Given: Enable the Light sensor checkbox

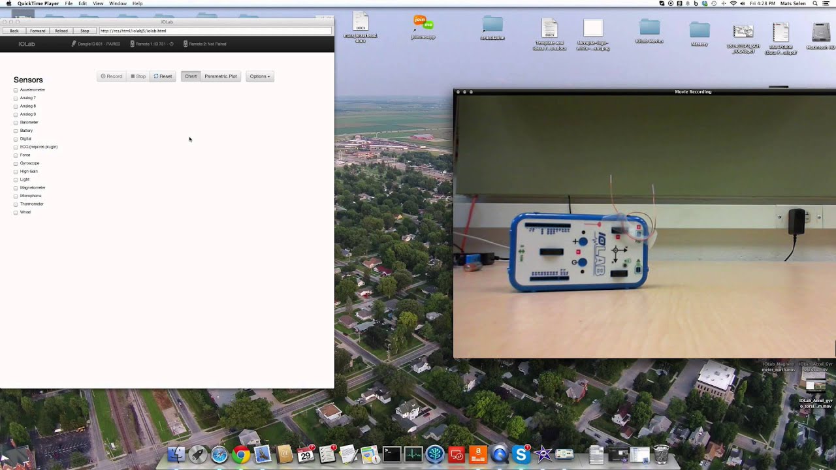Looking at the screenshot, I should point(16,180).
